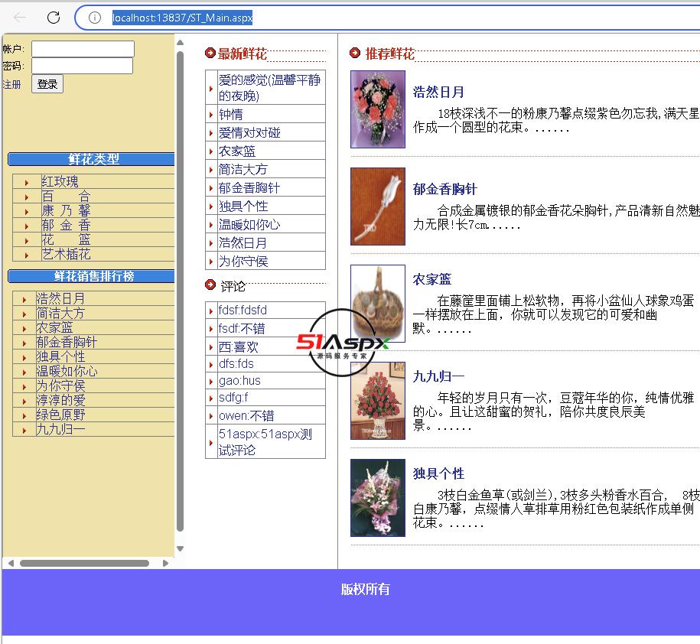Screen dimensions: 700x644
Task: Select 康乃馨 flower type
Action: 66,210
